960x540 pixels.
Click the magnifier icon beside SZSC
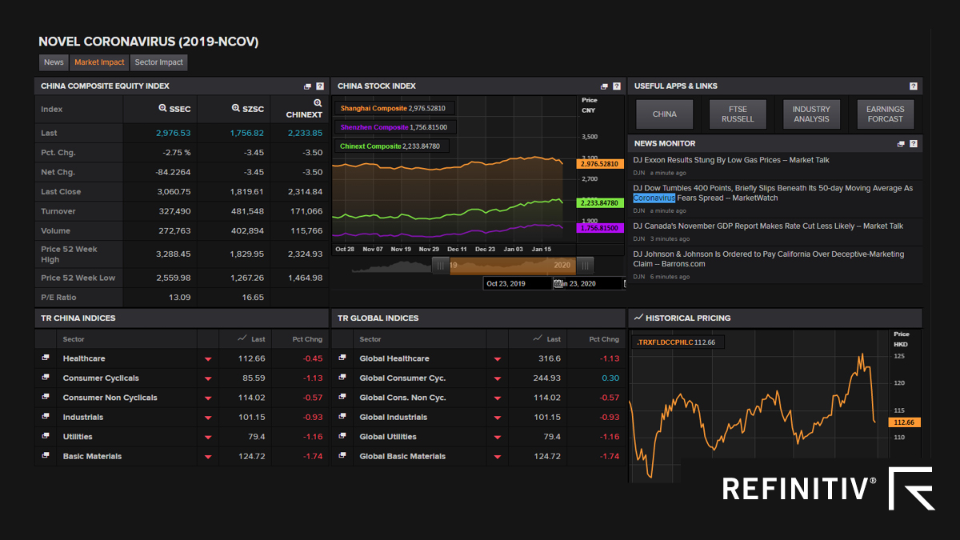[236, 109]
